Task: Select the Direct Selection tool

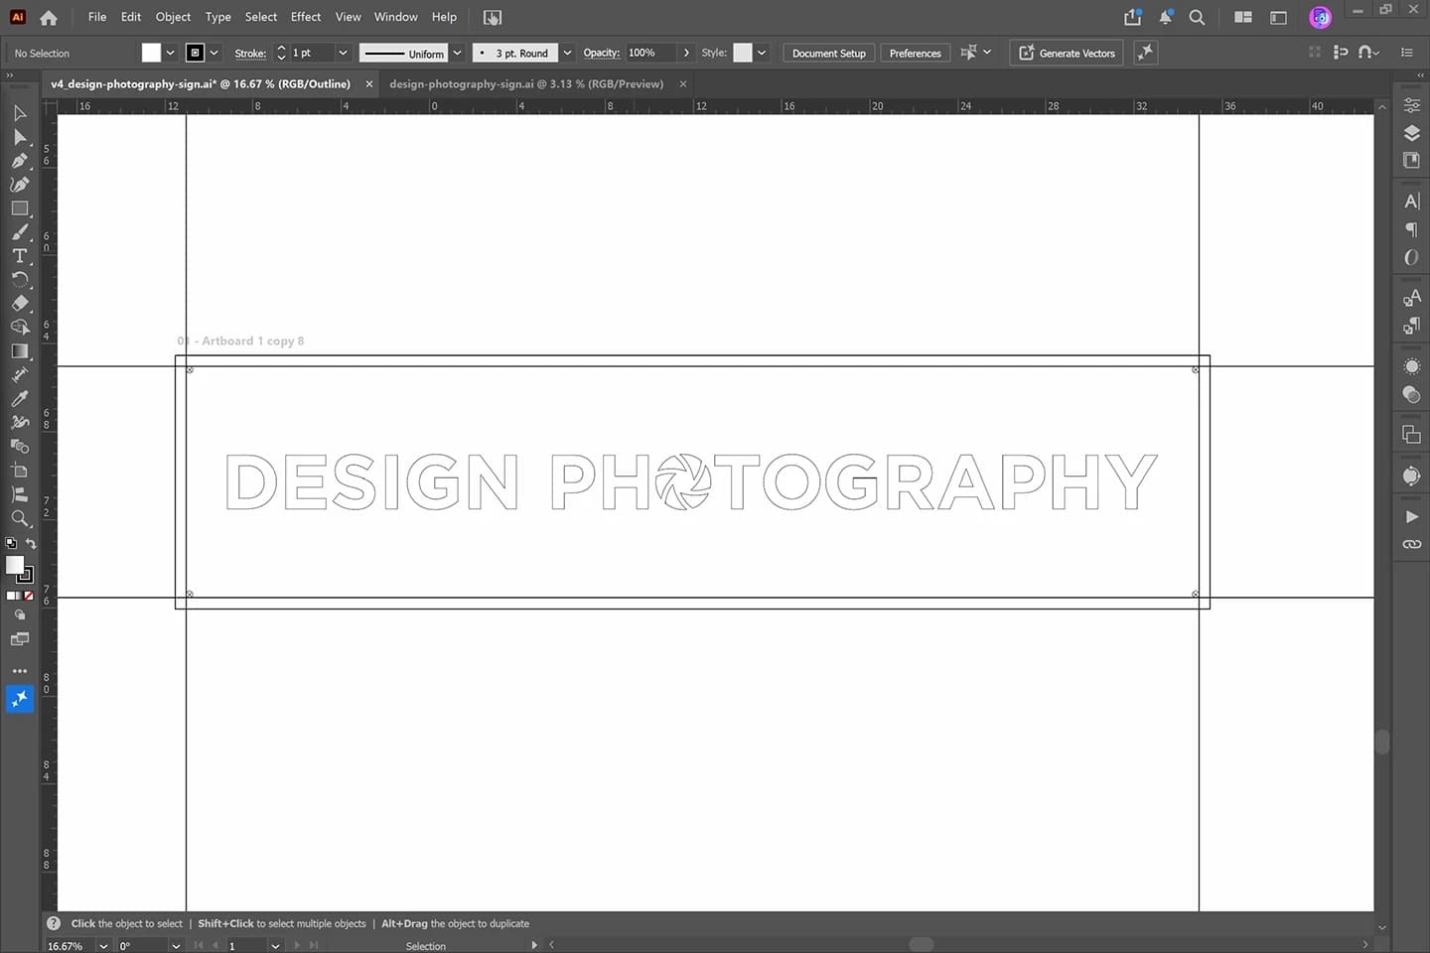Action: pyautogui.click(x=19, y=137)
